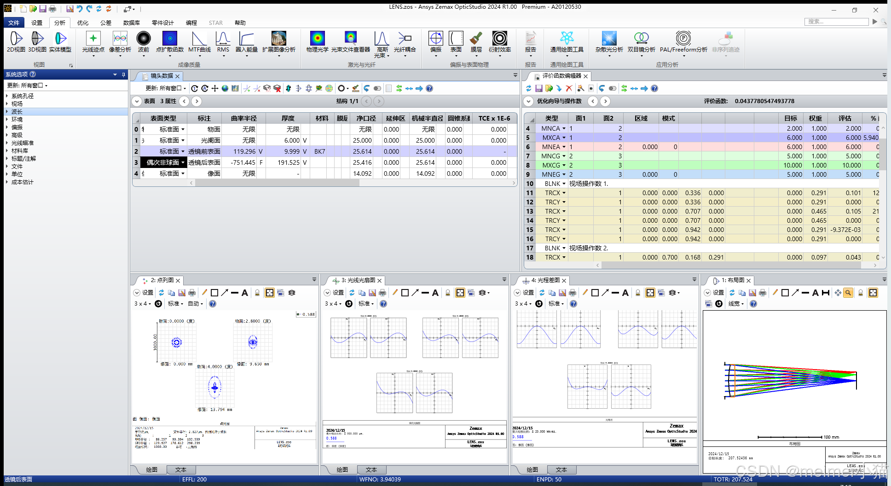Viewport: 891px width, 486px height.
Task: Switch to the 编程 ribbon tab
Action: (191, 23)
